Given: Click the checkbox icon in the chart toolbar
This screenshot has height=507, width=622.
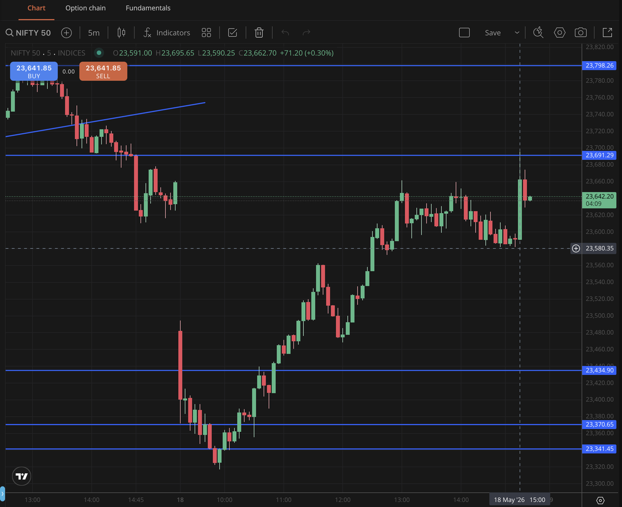Looking at the screenshot, I should (233, 33).
